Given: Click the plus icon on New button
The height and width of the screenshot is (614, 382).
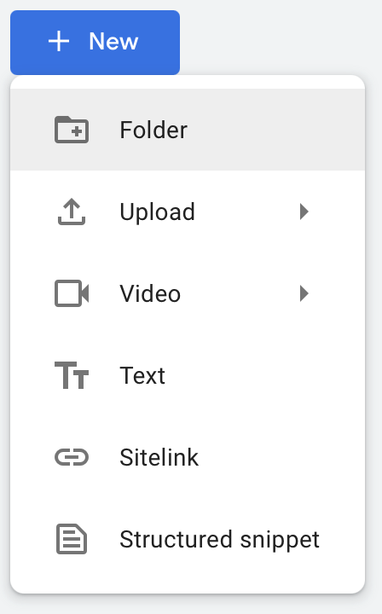Looking at the screenshot, I should point(59,42).
